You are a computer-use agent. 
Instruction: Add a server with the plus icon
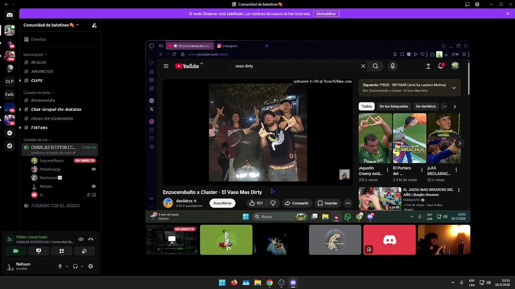[10, 133]
